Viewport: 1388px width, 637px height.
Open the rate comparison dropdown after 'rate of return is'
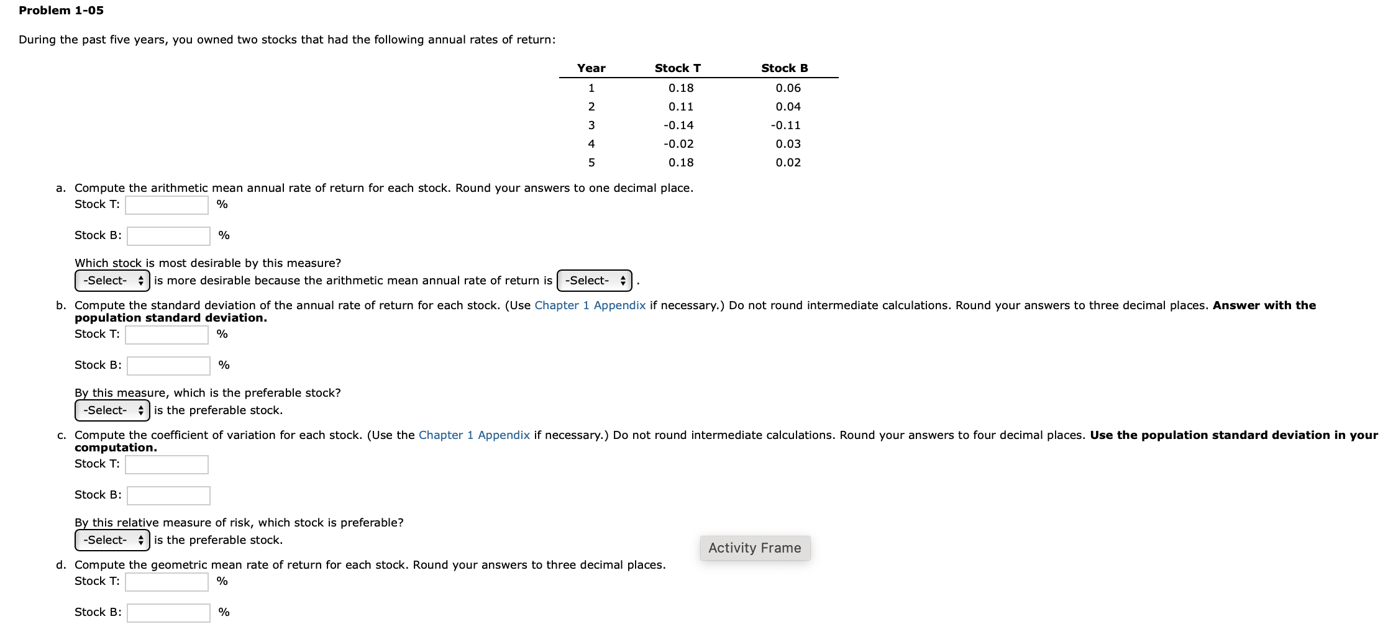[x=593, y=280]
